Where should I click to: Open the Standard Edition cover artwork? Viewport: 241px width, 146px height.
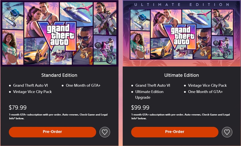(59, 33)
